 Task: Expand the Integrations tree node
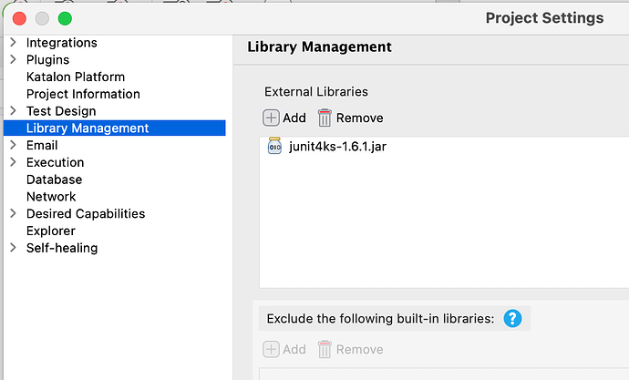[x=13, y=43]
